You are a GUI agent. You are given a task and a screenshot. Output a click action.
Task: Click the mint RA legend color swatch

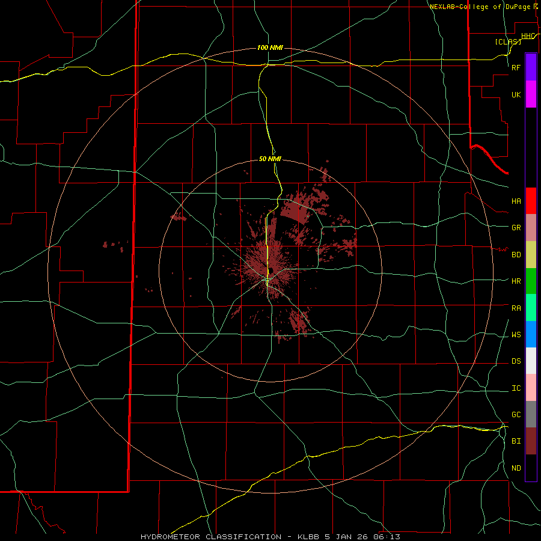pyautogui.click(x=531, y=308)
